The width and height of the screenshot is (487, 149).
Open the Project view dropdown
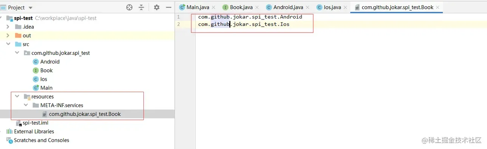click(30, 8)
